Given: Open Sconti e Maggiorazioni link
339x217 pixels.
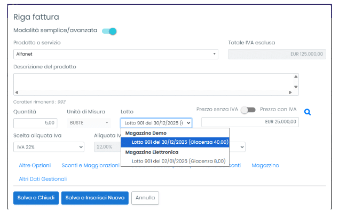Looking at the screenshot, I should [90, 166].
